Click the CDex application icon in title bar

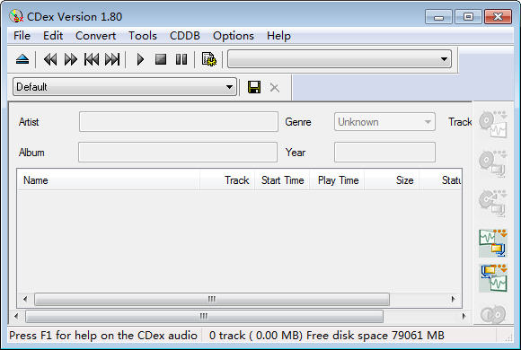[x=16, y=16]
